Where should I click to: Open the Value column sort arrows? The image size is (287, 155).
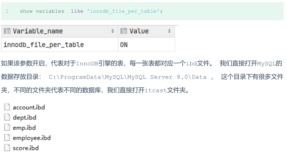[169, 31]
